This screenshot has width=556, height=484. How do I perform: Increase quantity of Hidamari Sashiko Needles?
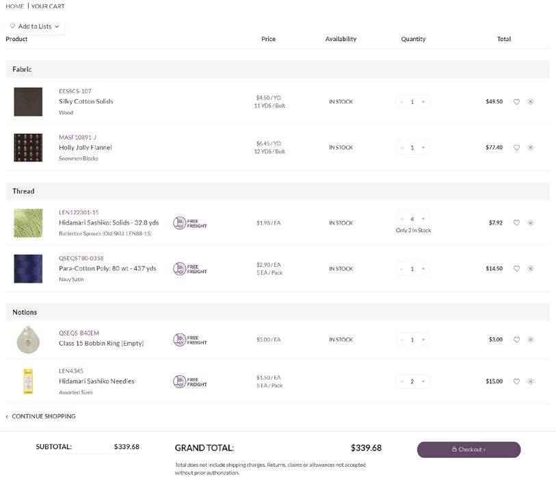(x=423, y=381)
